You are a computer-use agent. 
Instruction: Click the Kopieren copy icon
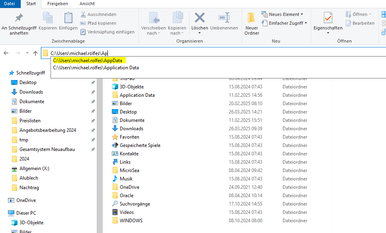(48, 18)
